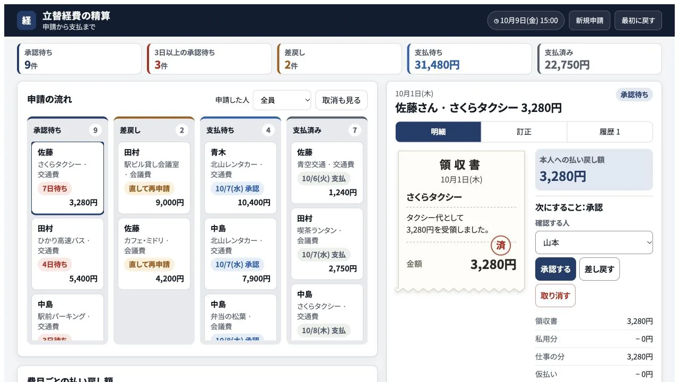
Task: Click the 10月9日(金) 15:00 clock pill
Action: [526, 20]
